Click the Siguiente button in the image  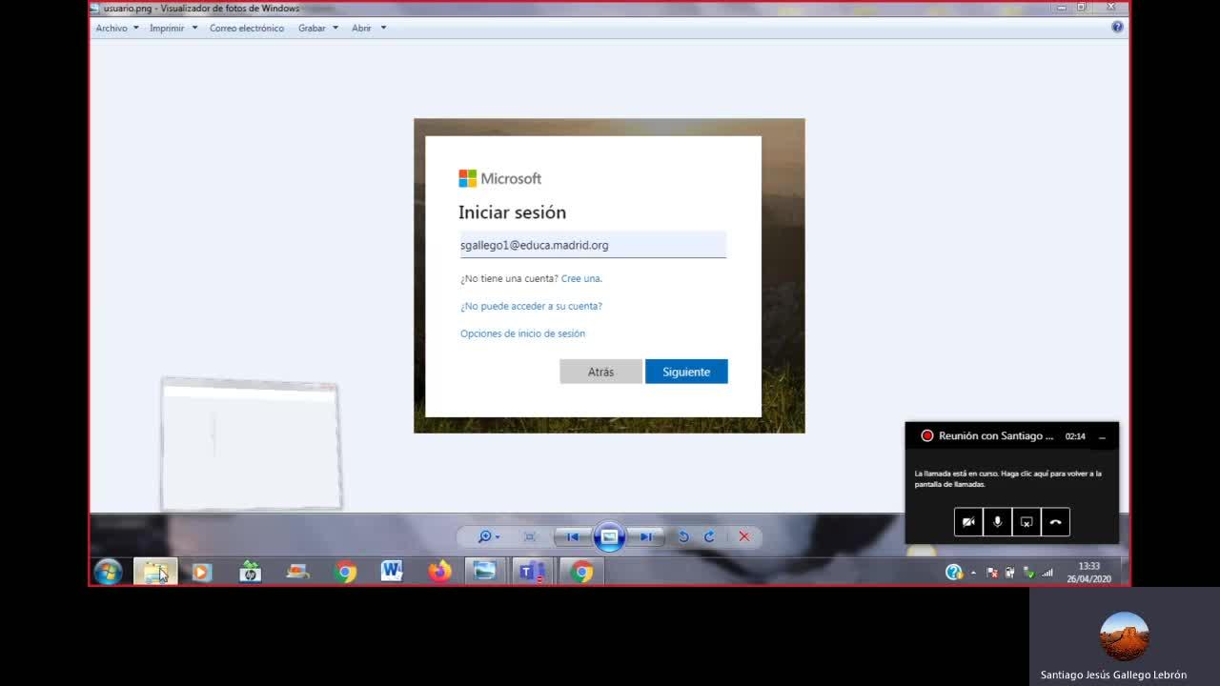tap(686, 372)
